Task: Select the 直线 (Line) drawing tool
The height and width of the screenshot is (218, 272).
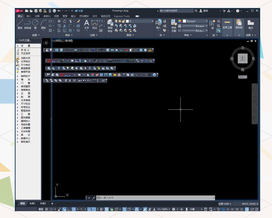Action: 20,24
